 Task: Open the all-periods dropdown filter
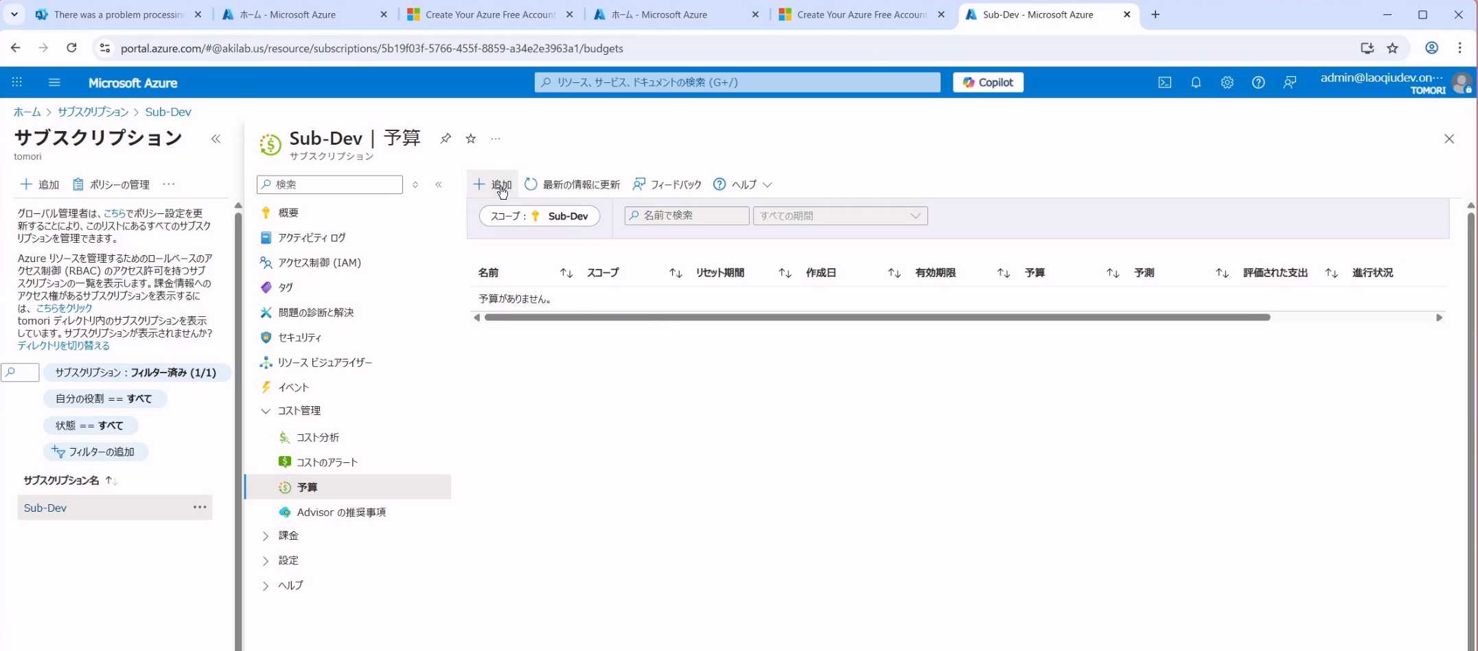pos(840,216)
